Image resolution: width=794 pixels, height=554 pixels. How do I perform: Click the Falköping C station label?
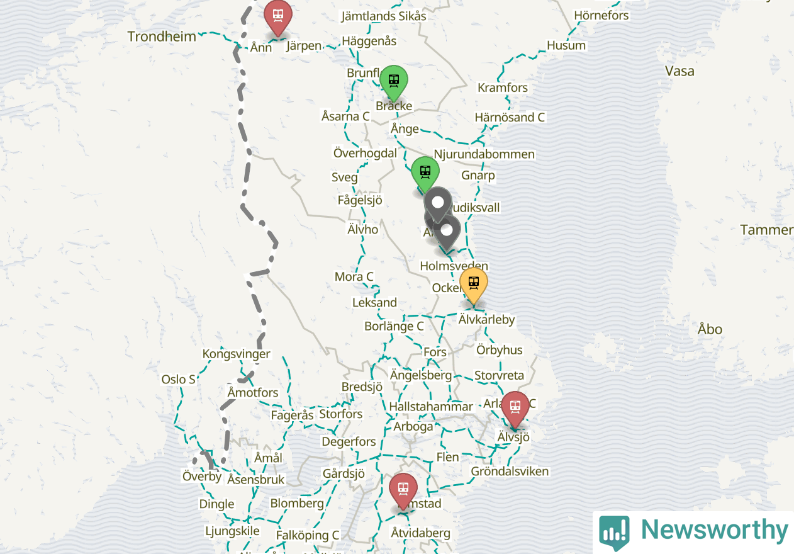pyautogui.click(x=308, y=535)
